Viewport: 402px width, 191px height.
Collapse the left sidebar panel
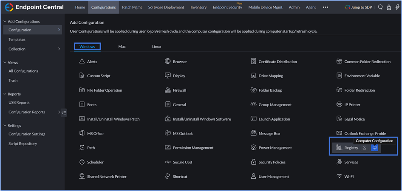(64, 112)
